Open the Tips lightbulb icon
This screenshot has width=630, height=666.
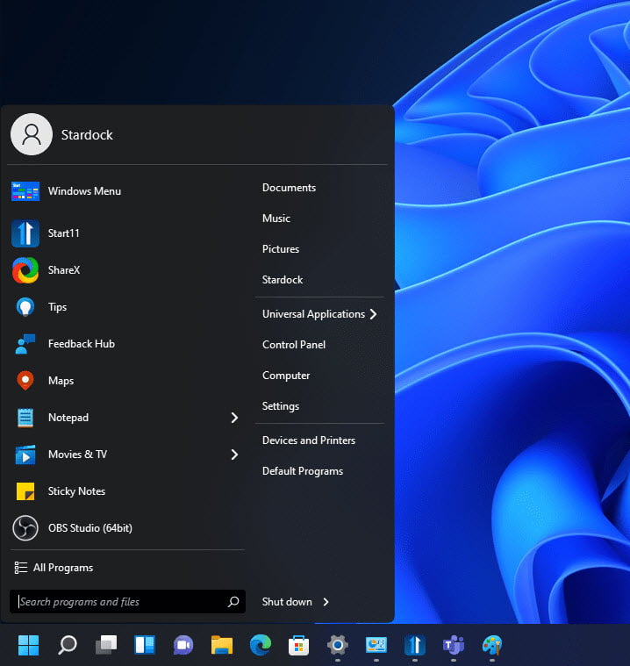[x=25, y=306]
